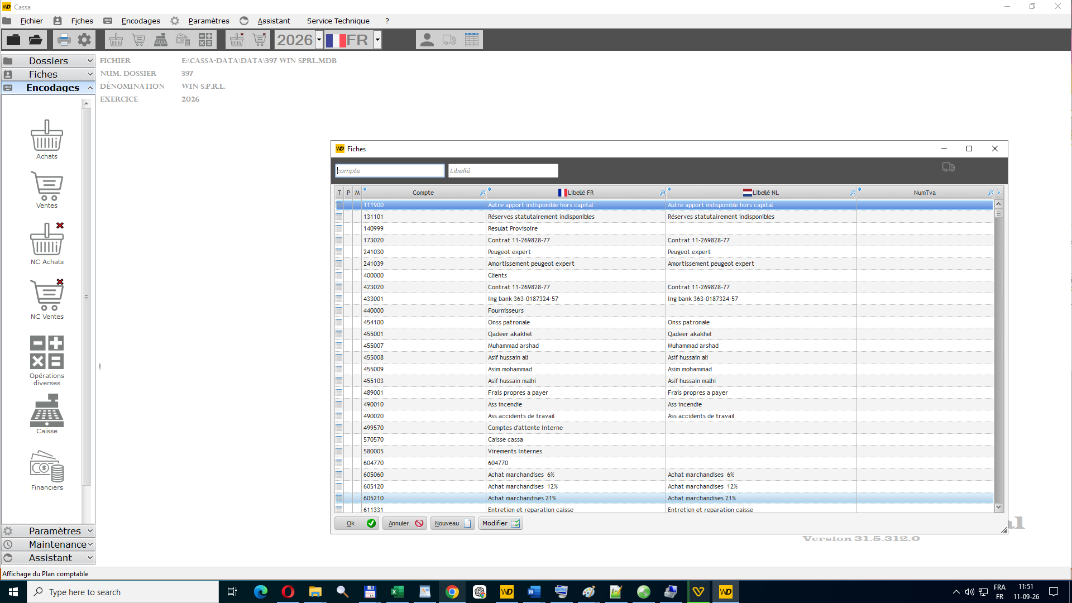This screenshot has height=603, width=1072.
Task: Expand the Fiches sidebar section
Action: (48, 74)
